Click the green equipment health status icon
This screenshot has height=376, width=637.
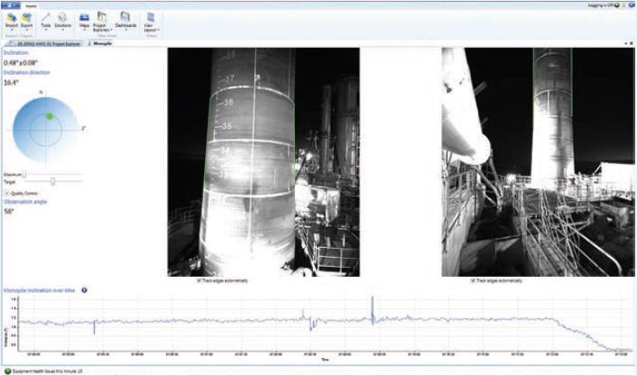click(6, 371)
